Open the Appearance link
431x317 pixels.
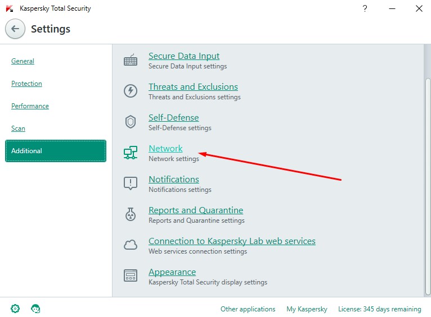(172, 272)
